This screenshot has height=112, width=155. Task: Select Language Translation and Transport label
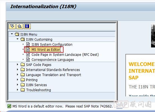click(53, 75)
